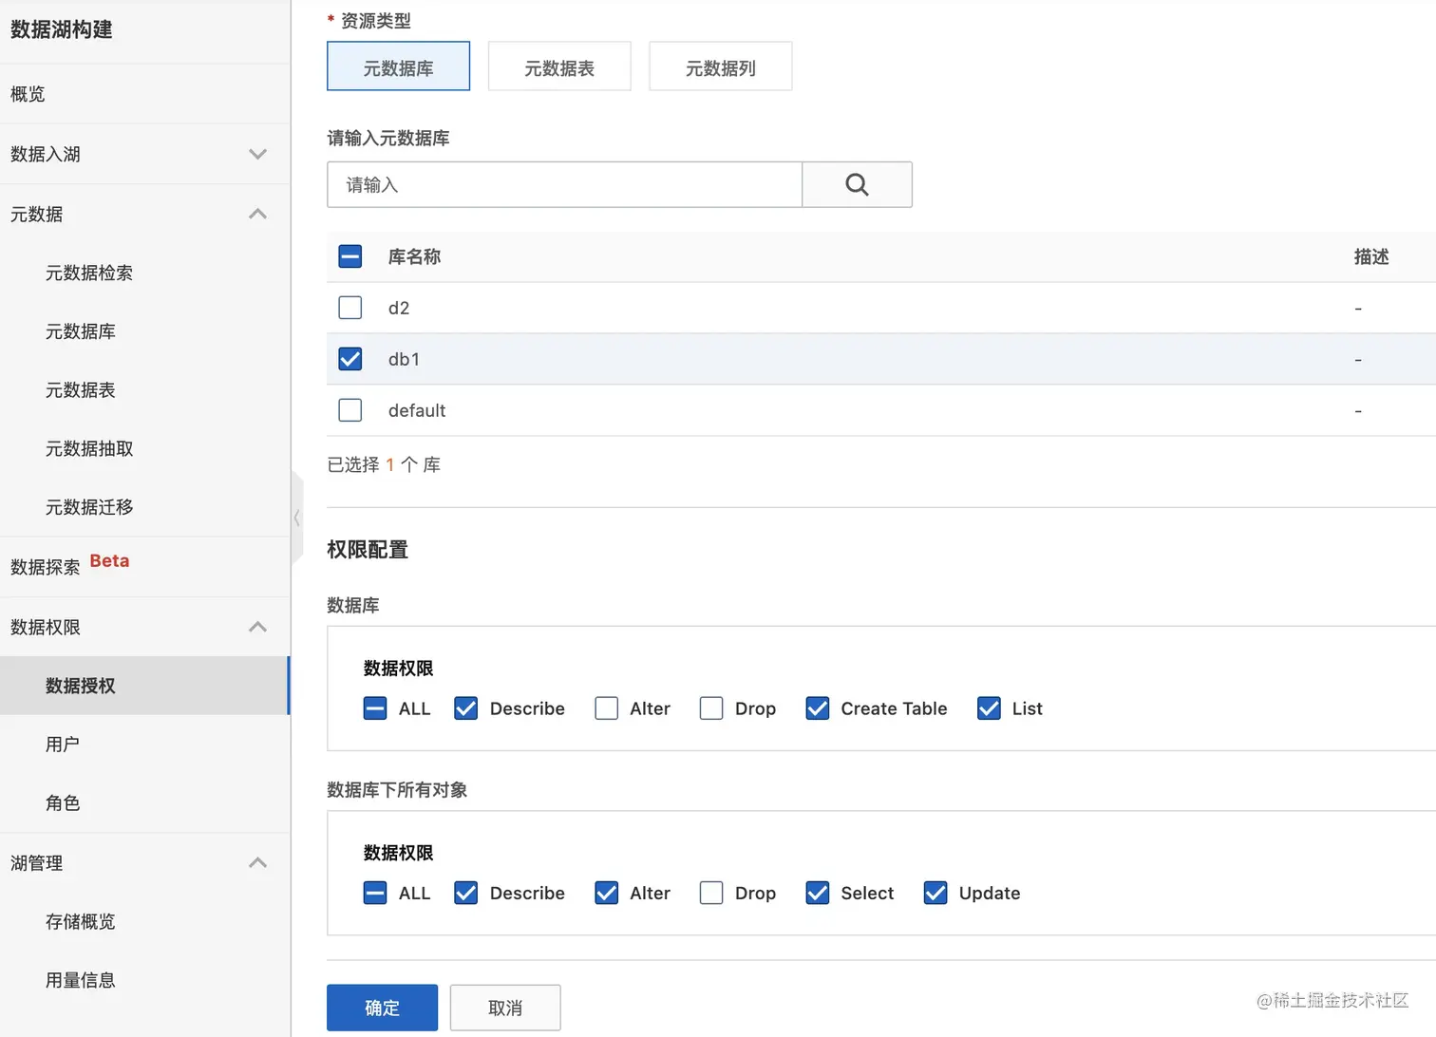Screen dimensions: 1436x1037
Task: Click the default database name
Action: 417,410
